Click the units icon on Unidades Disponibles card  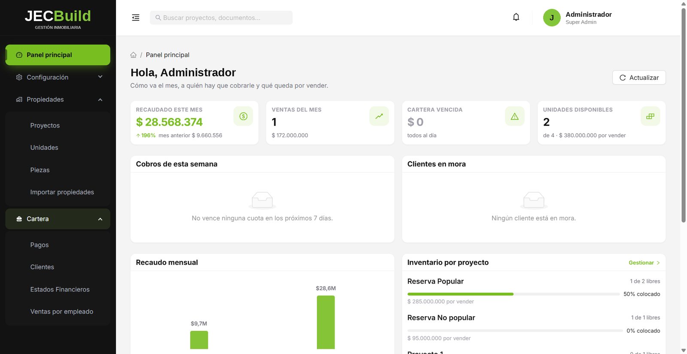click(x=651, y=116)
